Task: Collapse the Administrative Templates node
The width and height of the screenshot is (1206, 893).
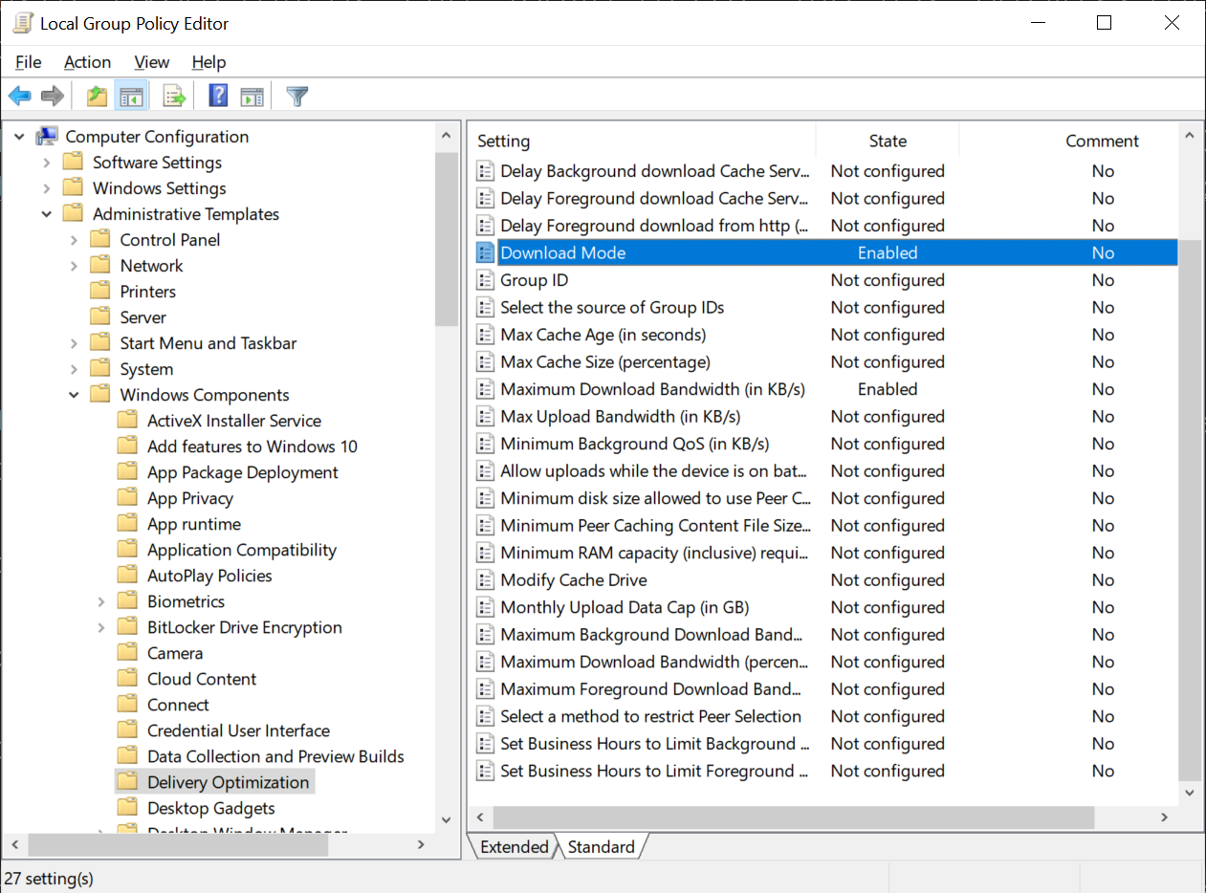Action: [x=47, y=214]
